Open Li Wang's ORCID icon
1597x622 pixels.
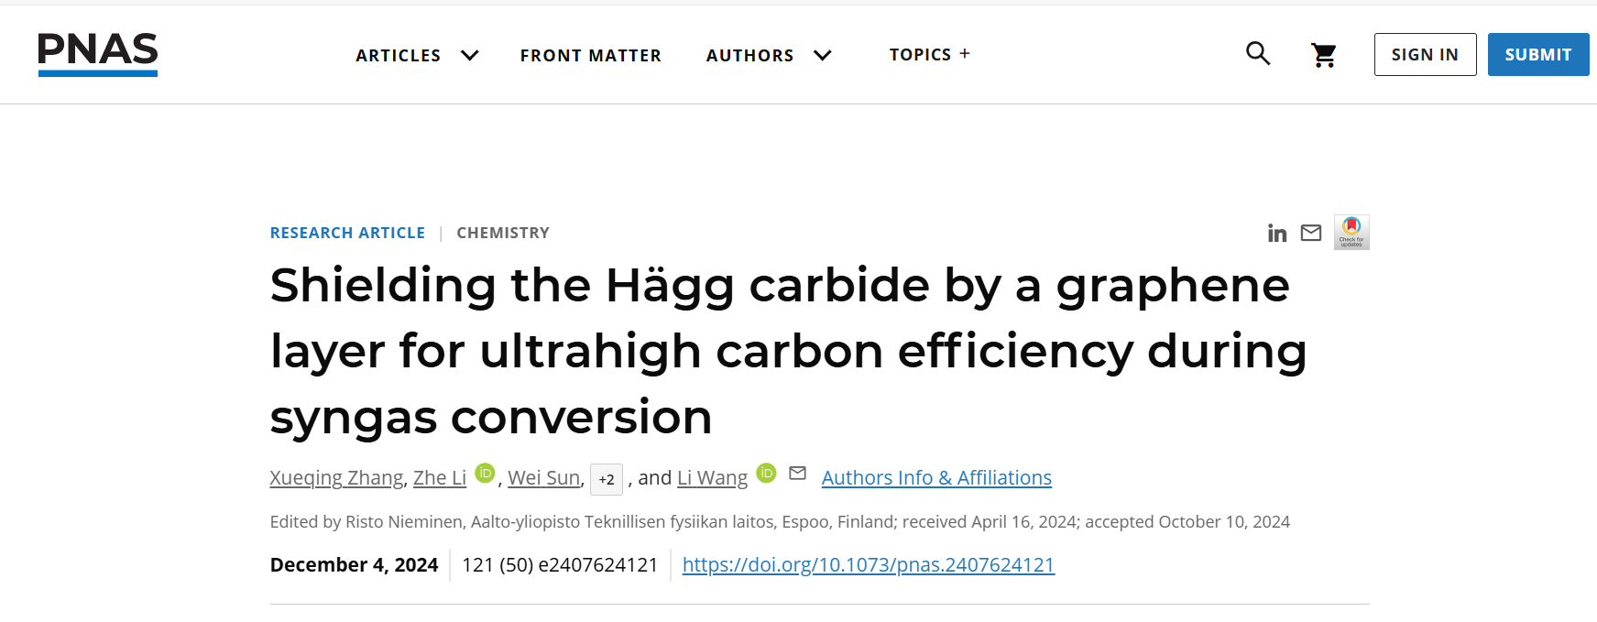[x=767, y=474]
